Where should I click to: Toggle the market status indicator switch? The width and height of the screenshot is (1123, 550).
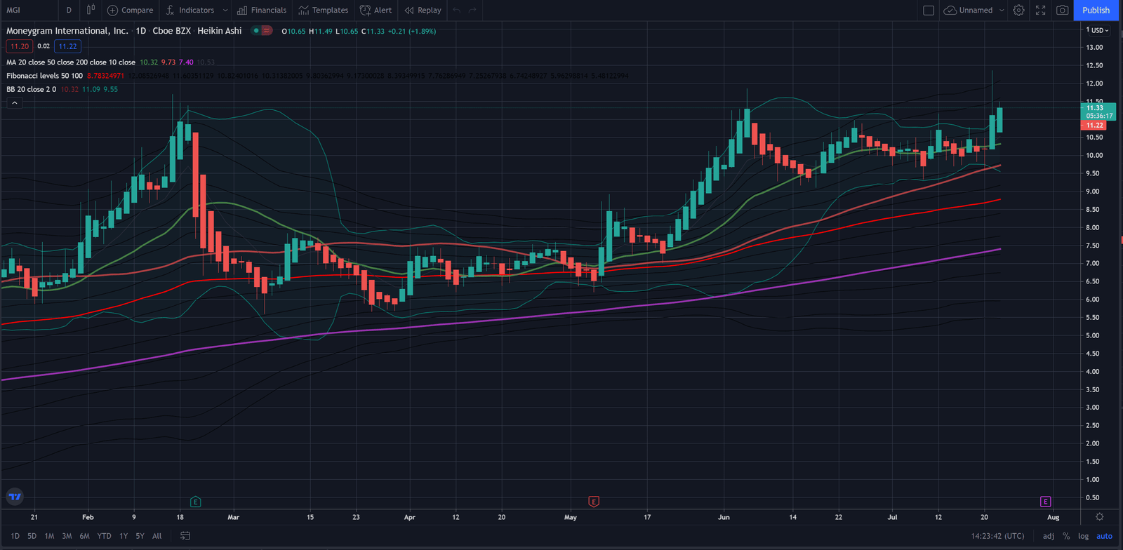[x=263, y=30]
